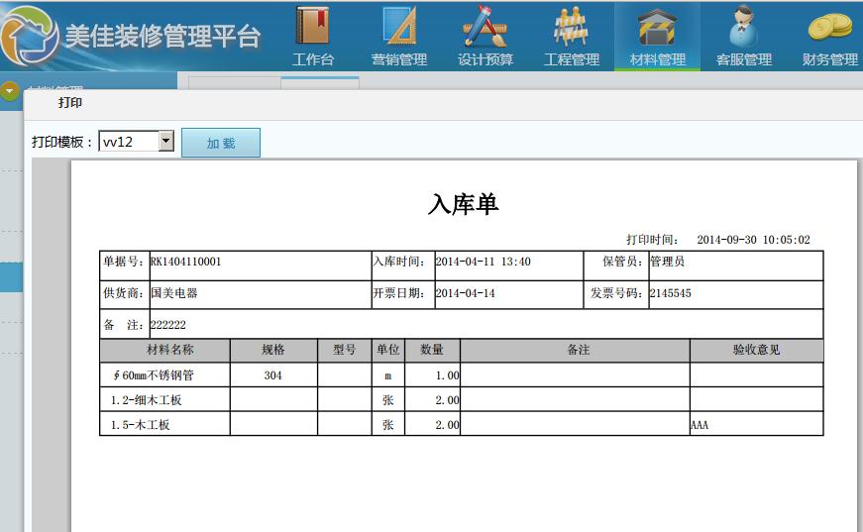Open the 工作台 workbench icon
The image size is (863, 532).
pos(313,29)
